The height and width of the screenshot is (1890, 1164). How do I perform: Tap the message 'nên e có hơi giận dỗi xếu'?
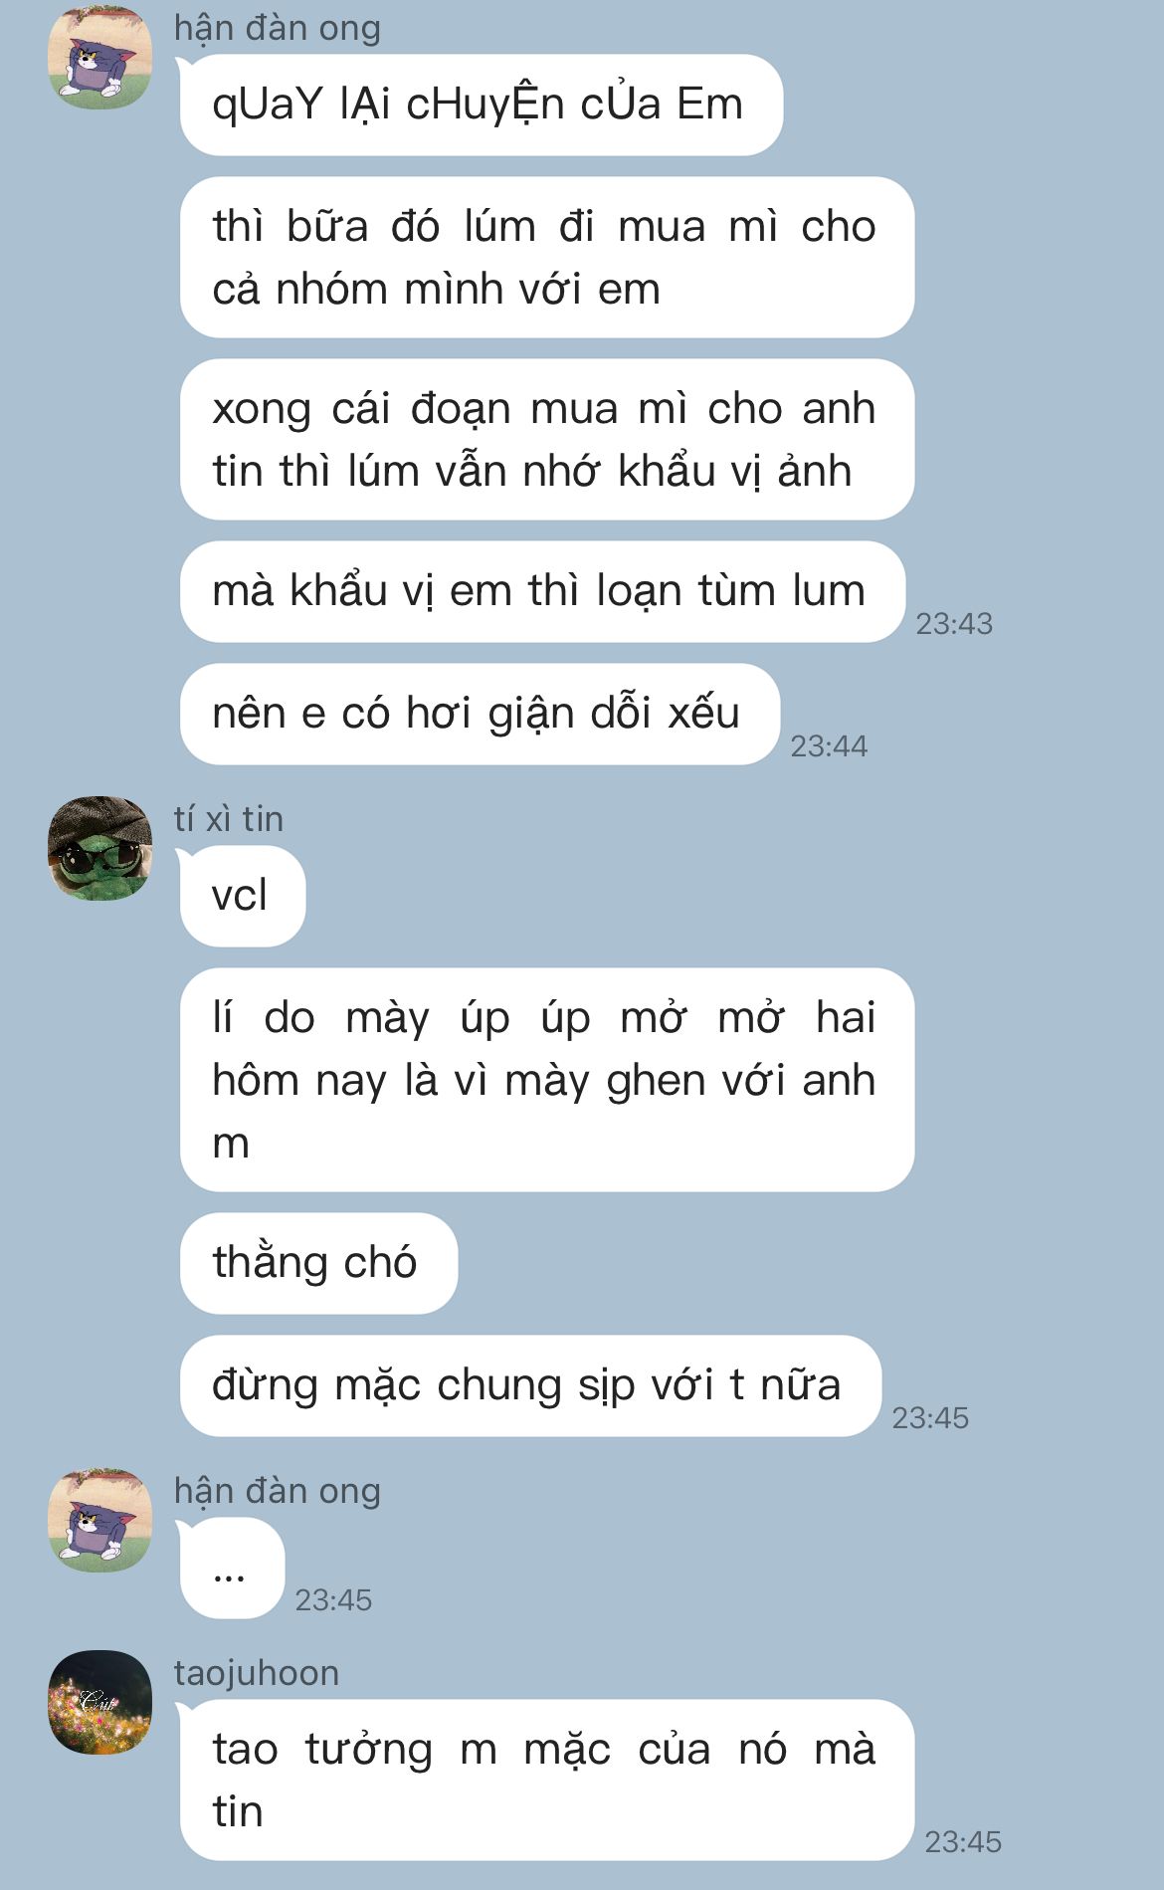pos(480,714)
